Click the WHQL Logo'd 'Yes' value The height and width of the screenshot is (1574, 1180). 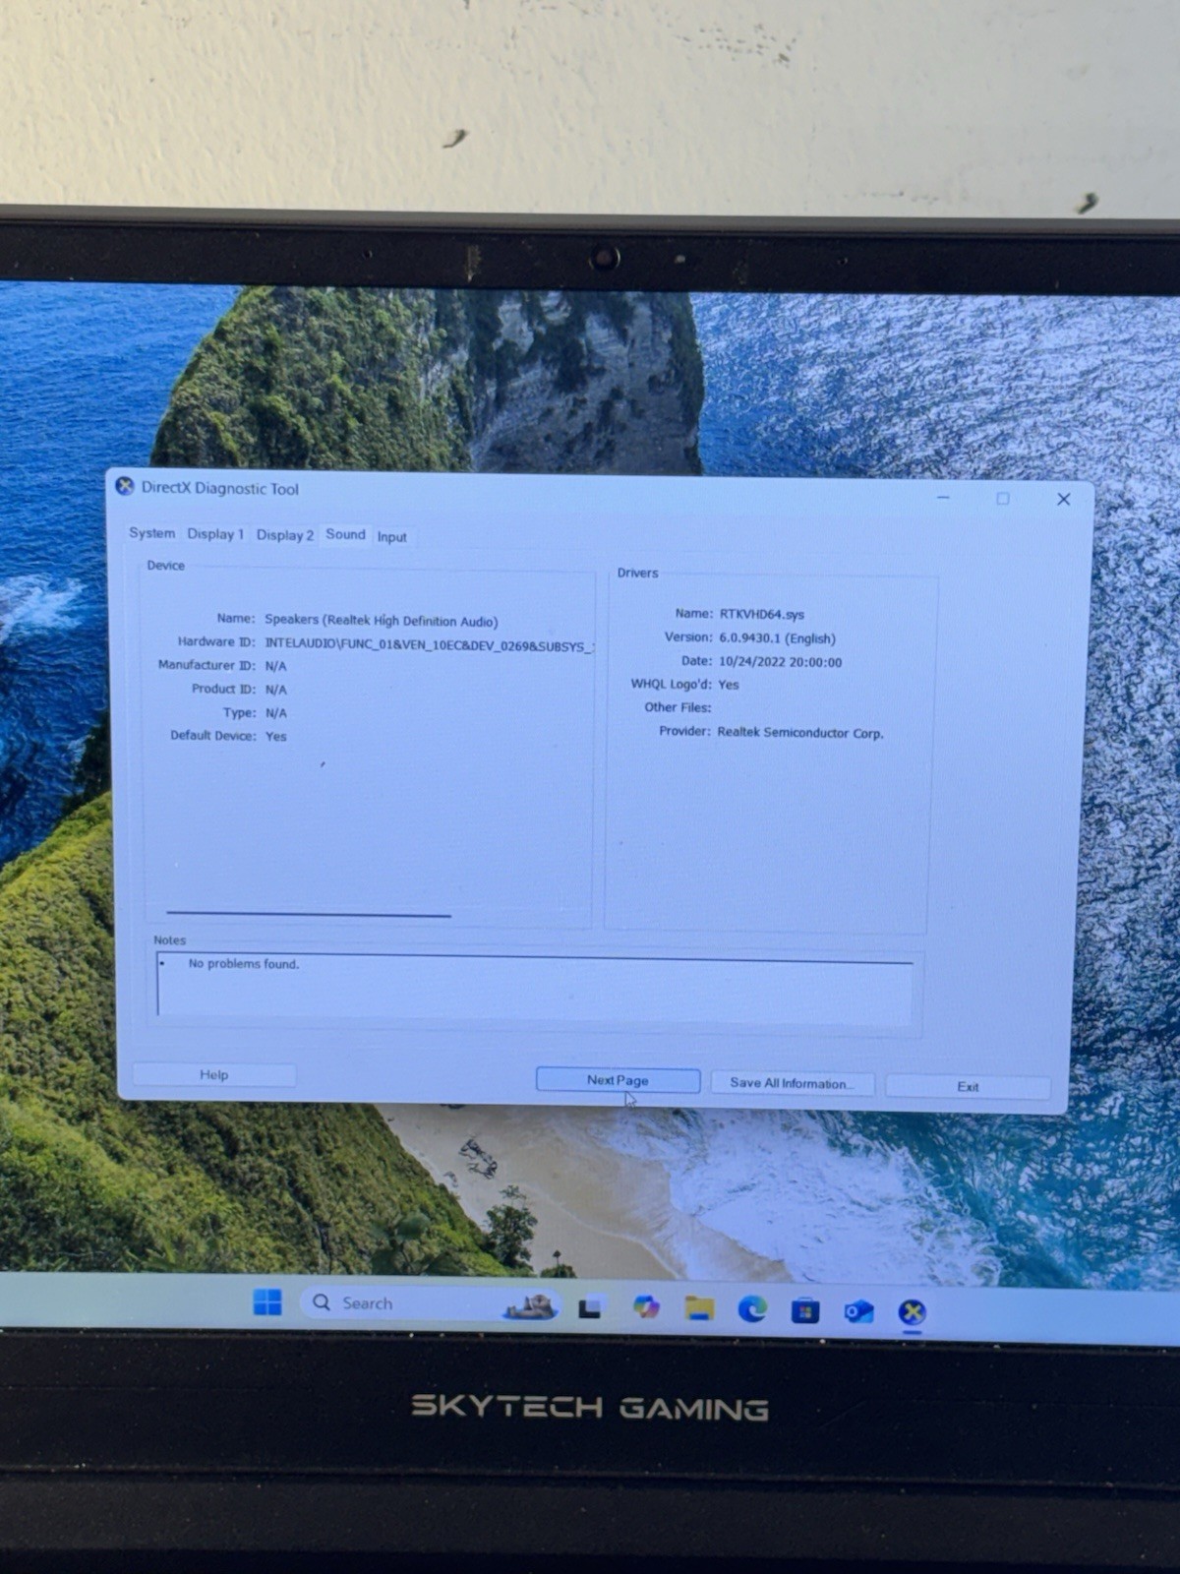tap(729, 685)
